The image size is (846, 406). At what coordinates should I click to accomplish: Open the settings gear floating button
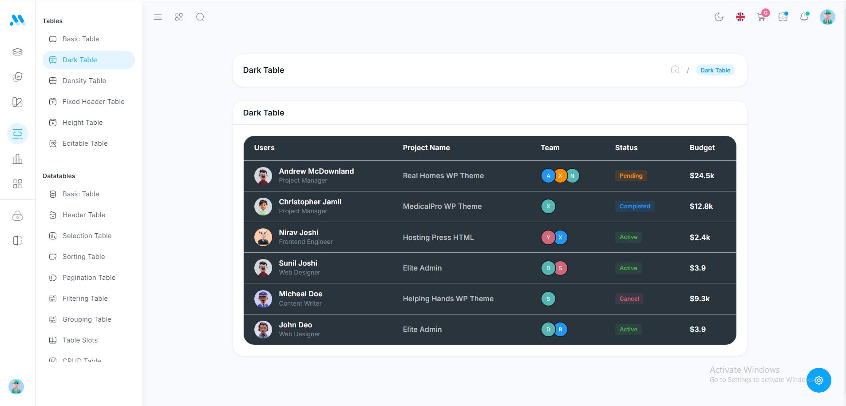[819, 380]
